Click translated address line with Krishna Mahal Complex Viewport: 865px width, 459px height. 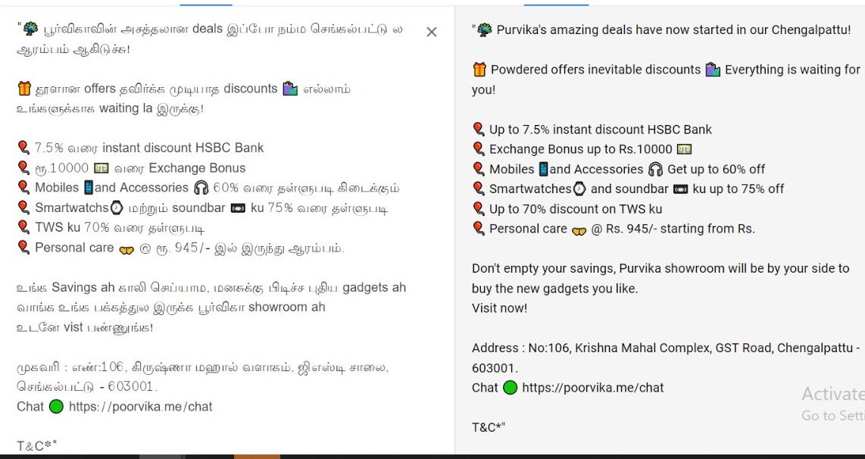pos(666,358)
